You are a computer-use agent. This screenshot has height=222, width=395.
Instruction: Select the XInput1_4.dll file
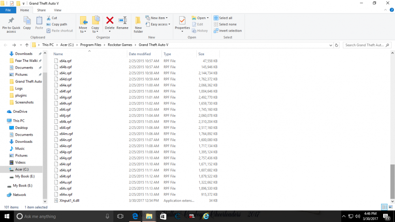(x=69, y=200)
